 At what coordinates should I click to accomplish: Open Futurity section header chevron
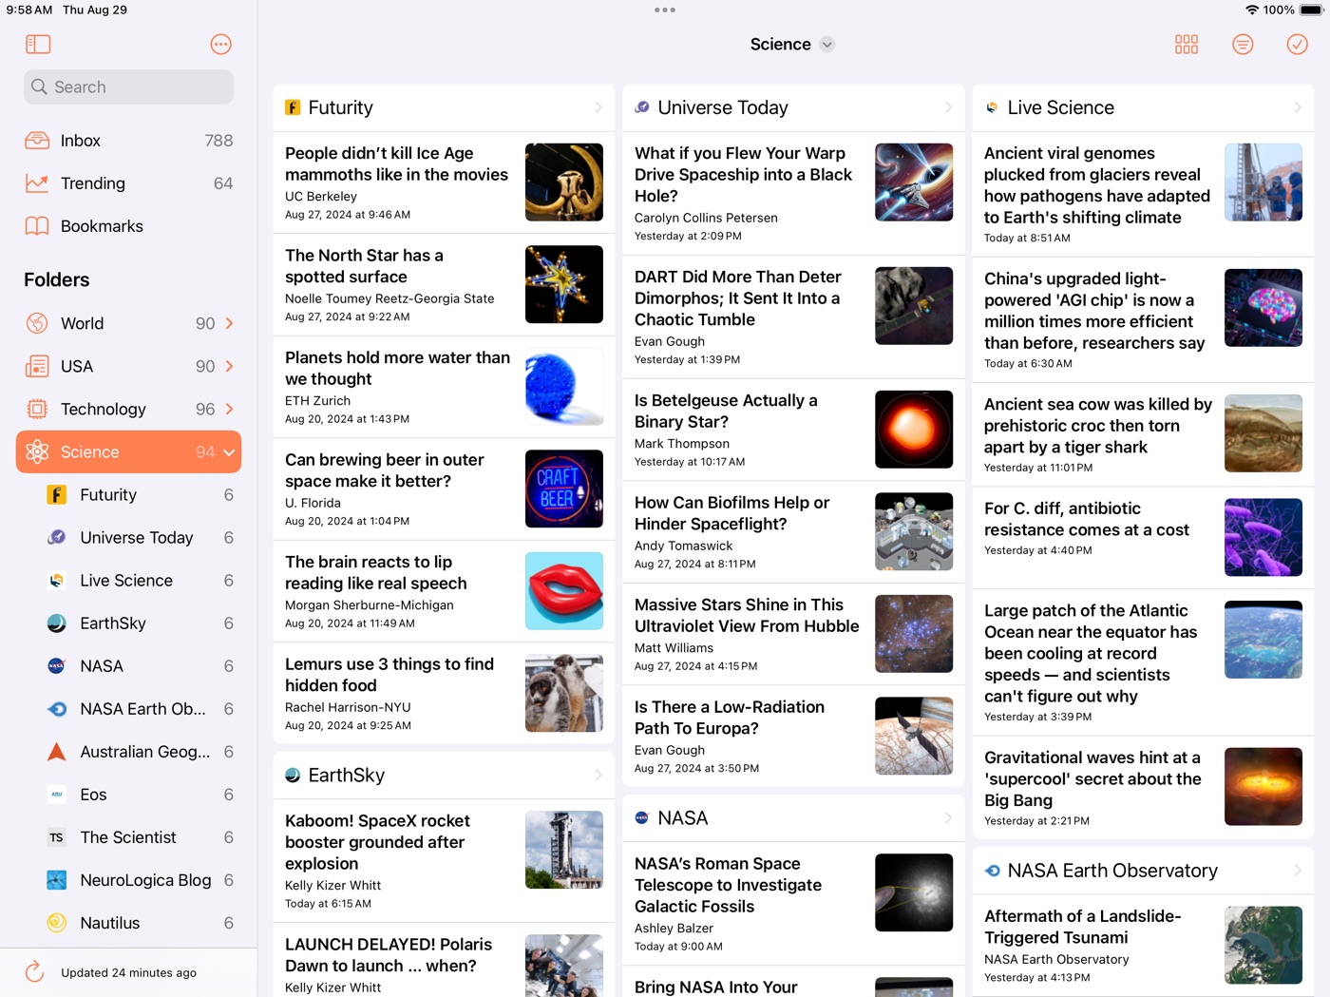pyautogui.click(x=598, y=107)
